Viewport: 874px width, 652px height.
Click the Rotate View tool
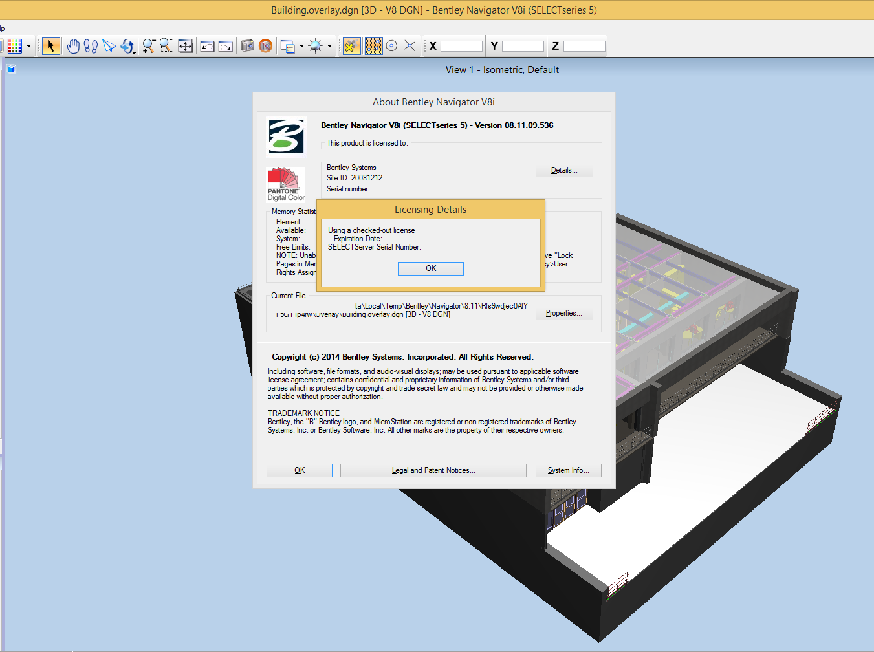click(x=128, y=46)
